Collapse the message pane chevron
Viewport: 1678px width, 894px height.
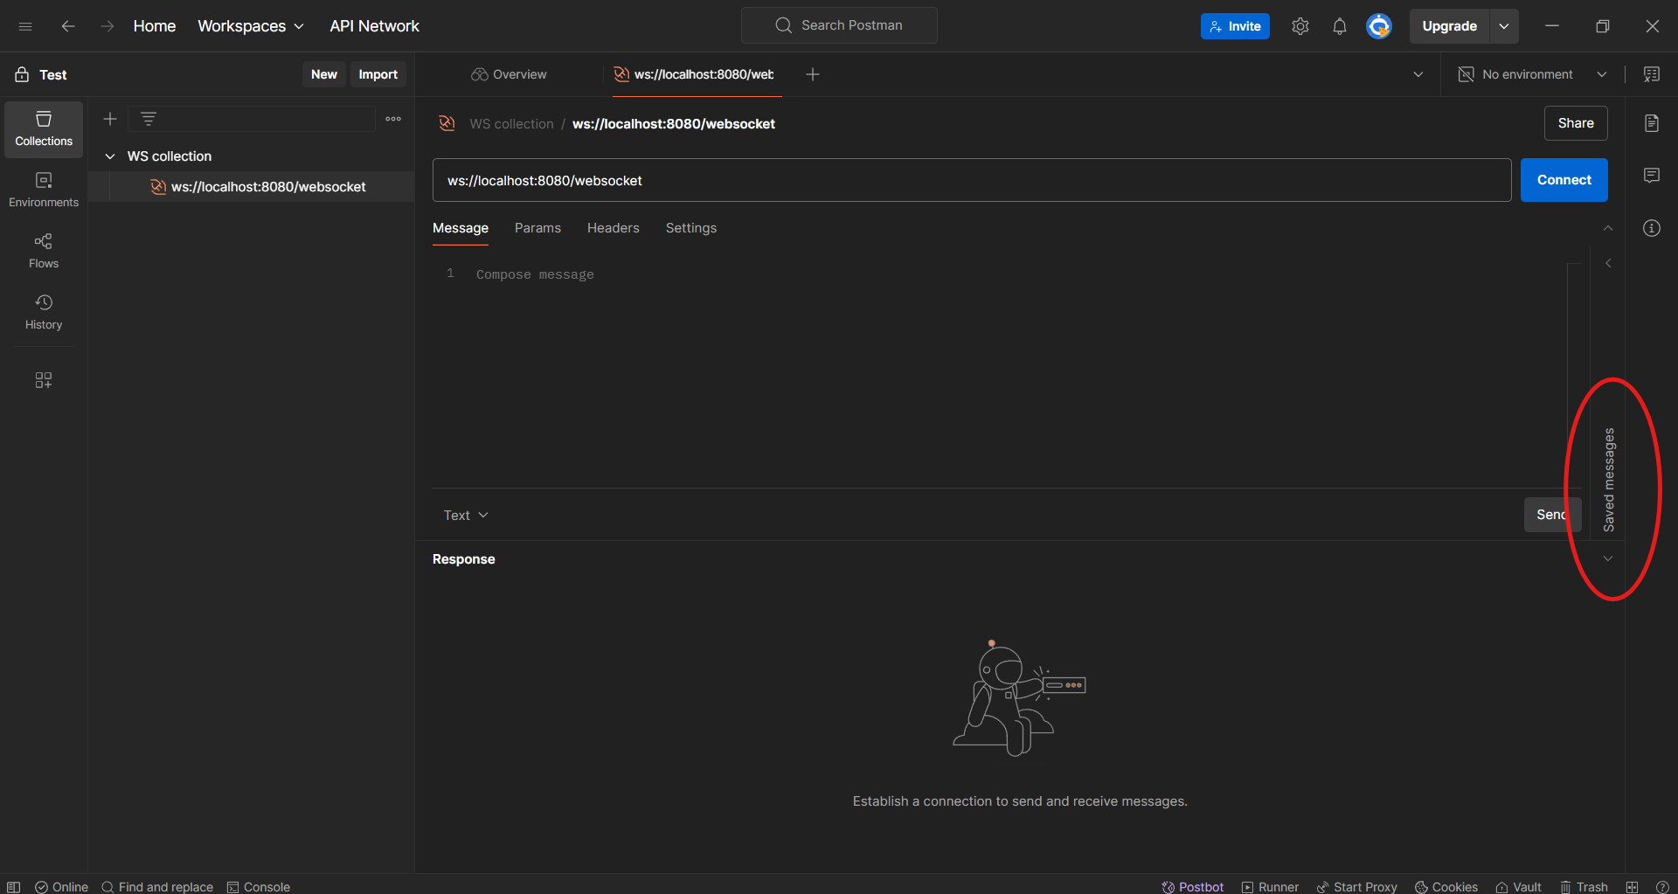(x=1608, y=228)
